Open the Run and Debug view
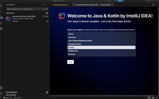This screenshot has width=159, height=99. click(x=1, y=23)
